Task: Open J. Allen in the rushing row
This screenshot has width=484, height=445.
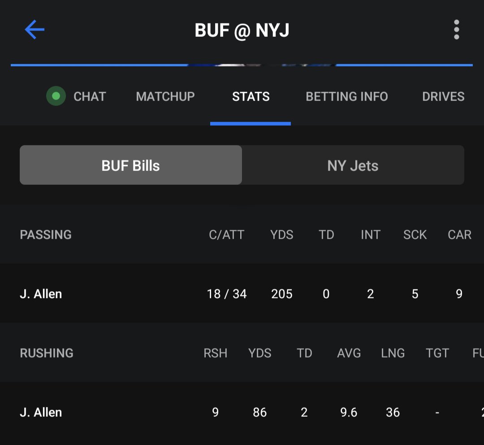Action: click(x=41, y=412)
